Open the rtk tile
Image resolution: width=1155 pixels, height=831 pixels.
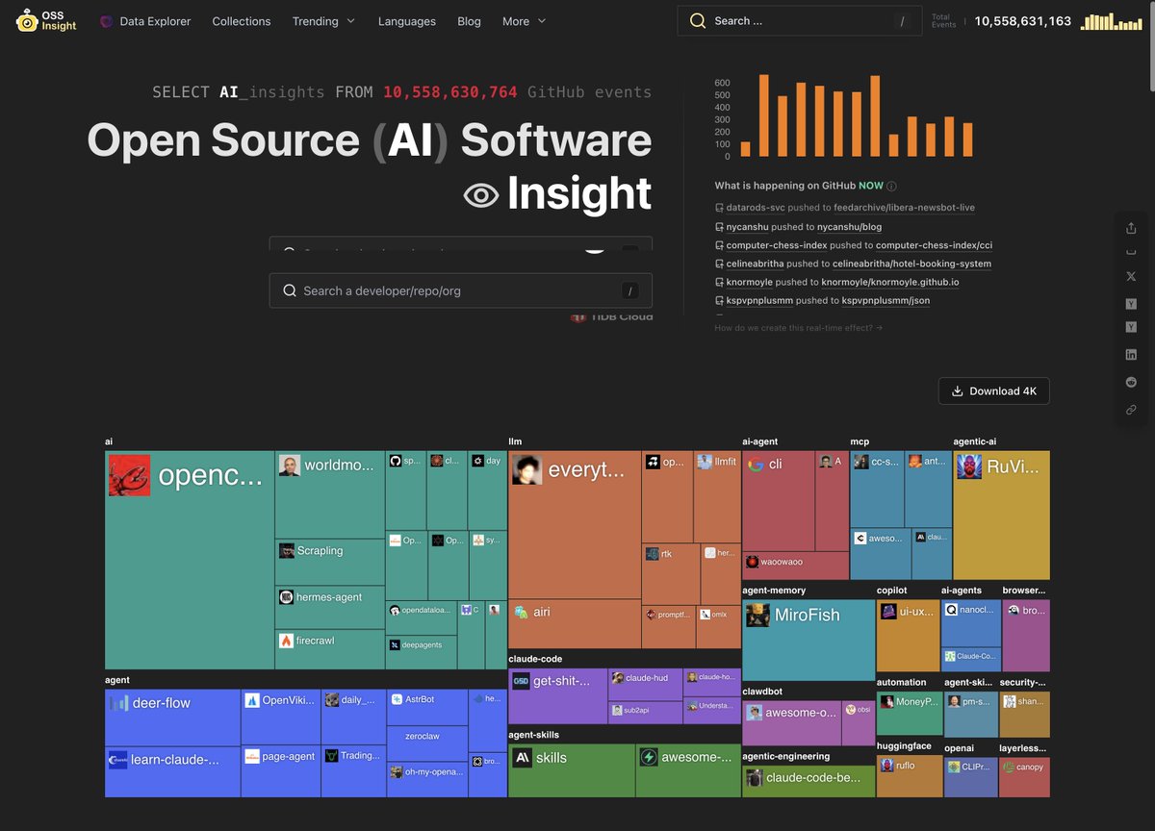(671, 574)
